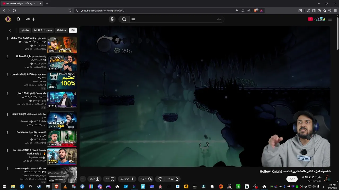339x190 pixels.
Task: Click the share page icon in the address bar
Action: pos(249,11)
